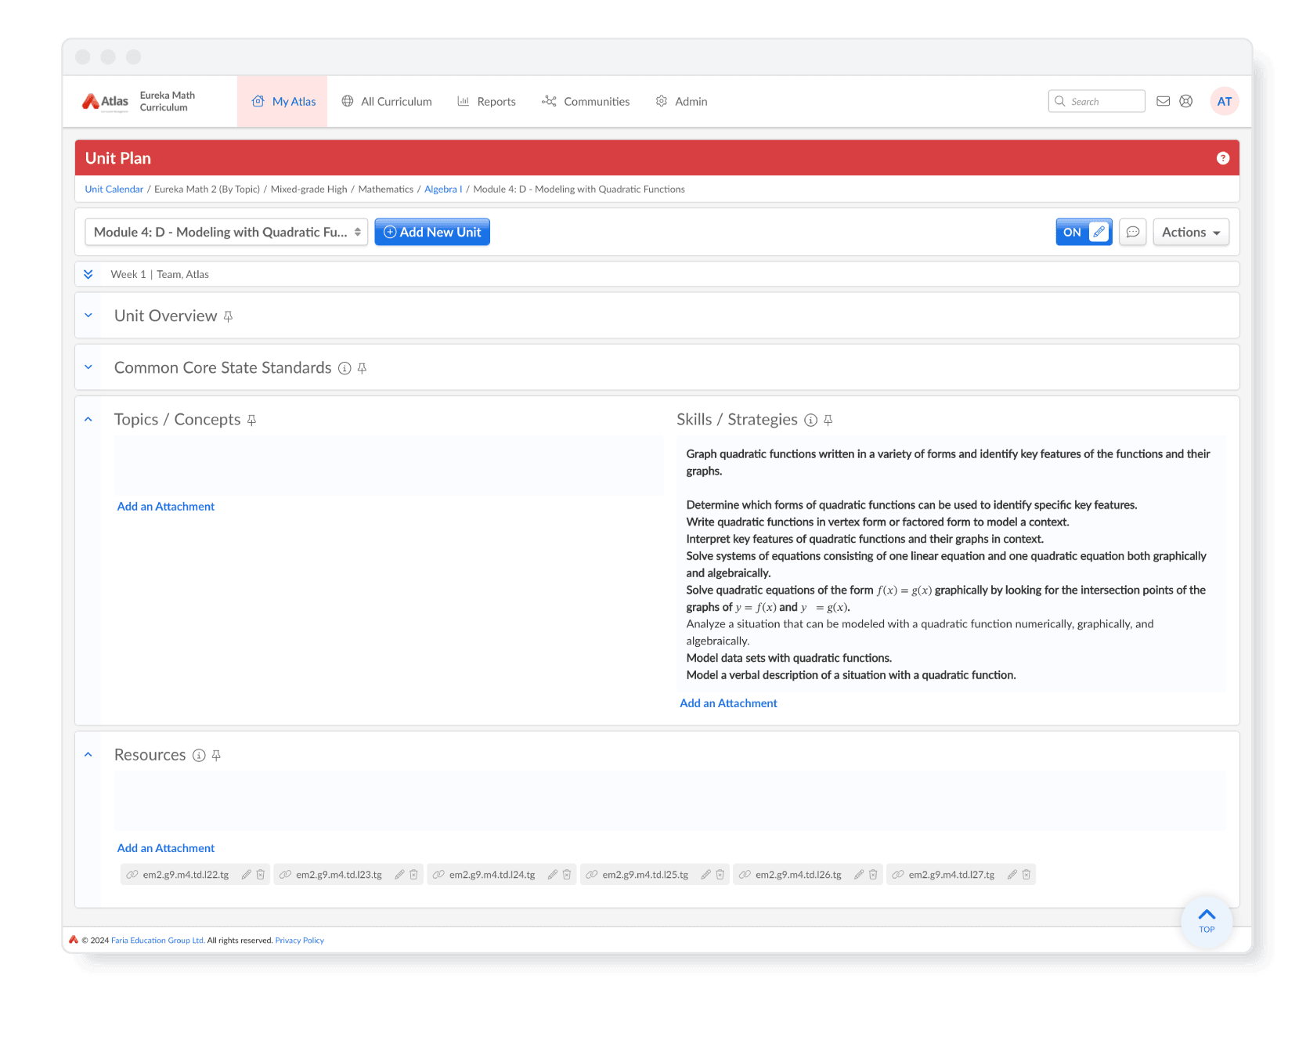
Task: Expand the Unit Overview section
Action: [x=88, y=316]
